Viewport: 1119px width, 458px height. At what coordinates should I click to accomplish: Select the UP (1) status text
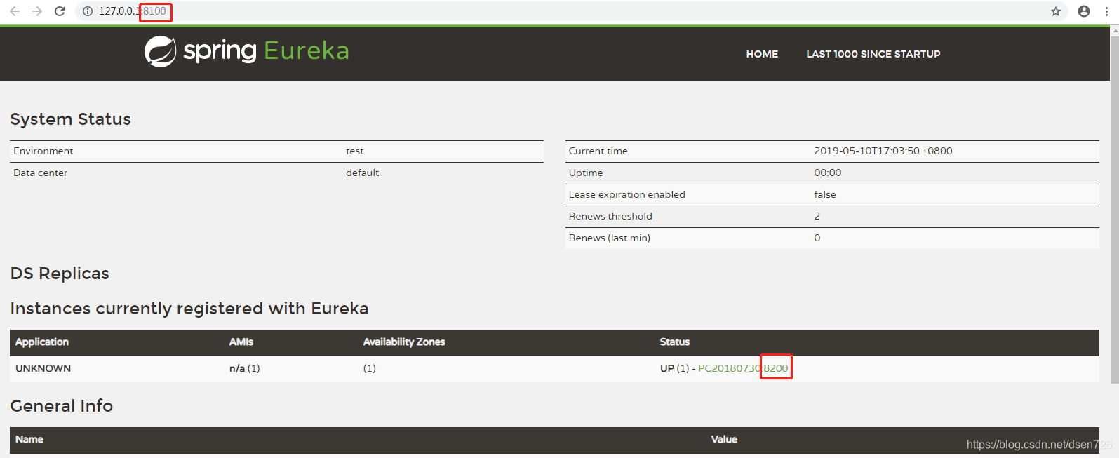[x=674, y=368]
